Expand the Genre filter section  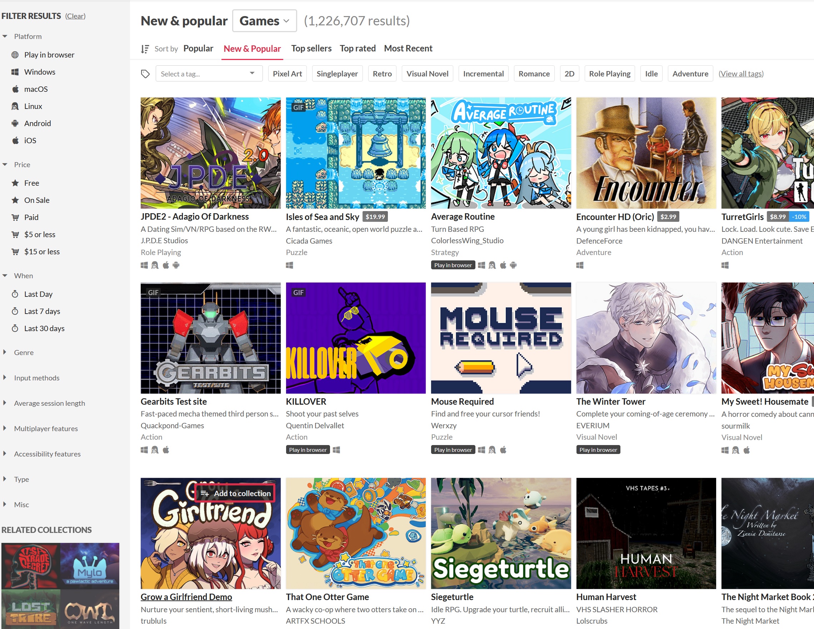(x=23, y=353)
